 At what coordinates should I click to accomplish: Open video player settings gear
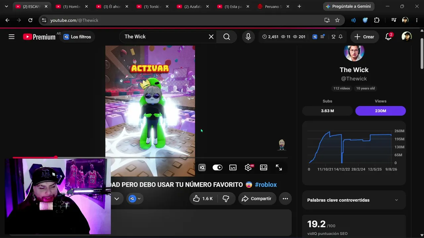coord(248,168)
